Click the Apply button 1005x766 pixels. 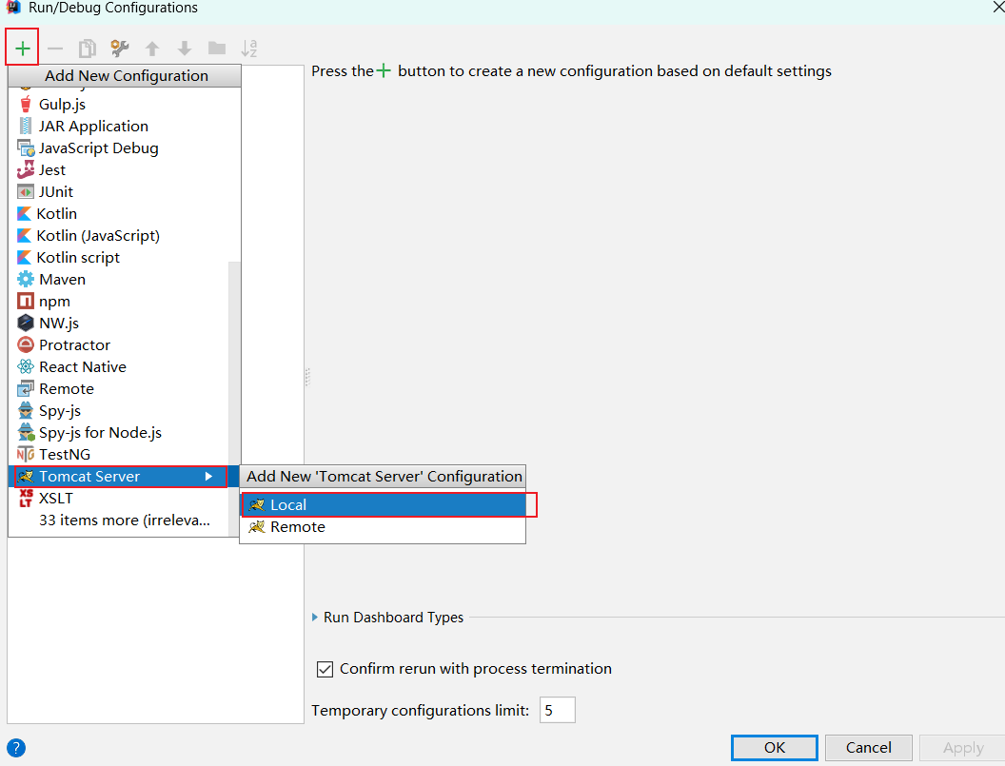pos(963,747)
